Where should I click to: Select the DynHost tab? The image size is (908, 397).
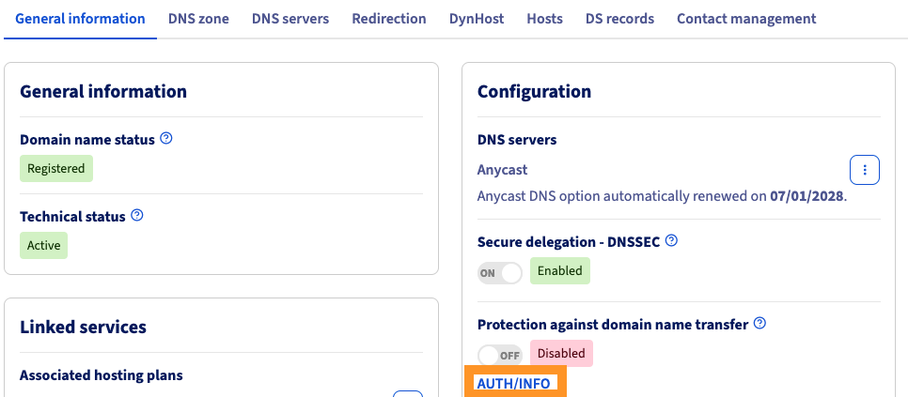click(477, 19)
